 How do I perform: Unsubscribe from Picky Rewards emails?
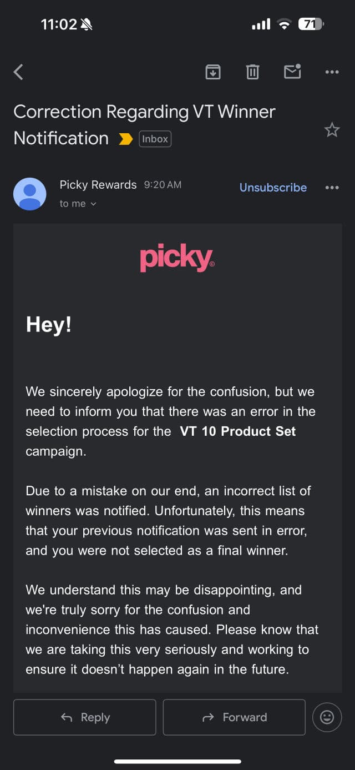[x=273, y=188]
